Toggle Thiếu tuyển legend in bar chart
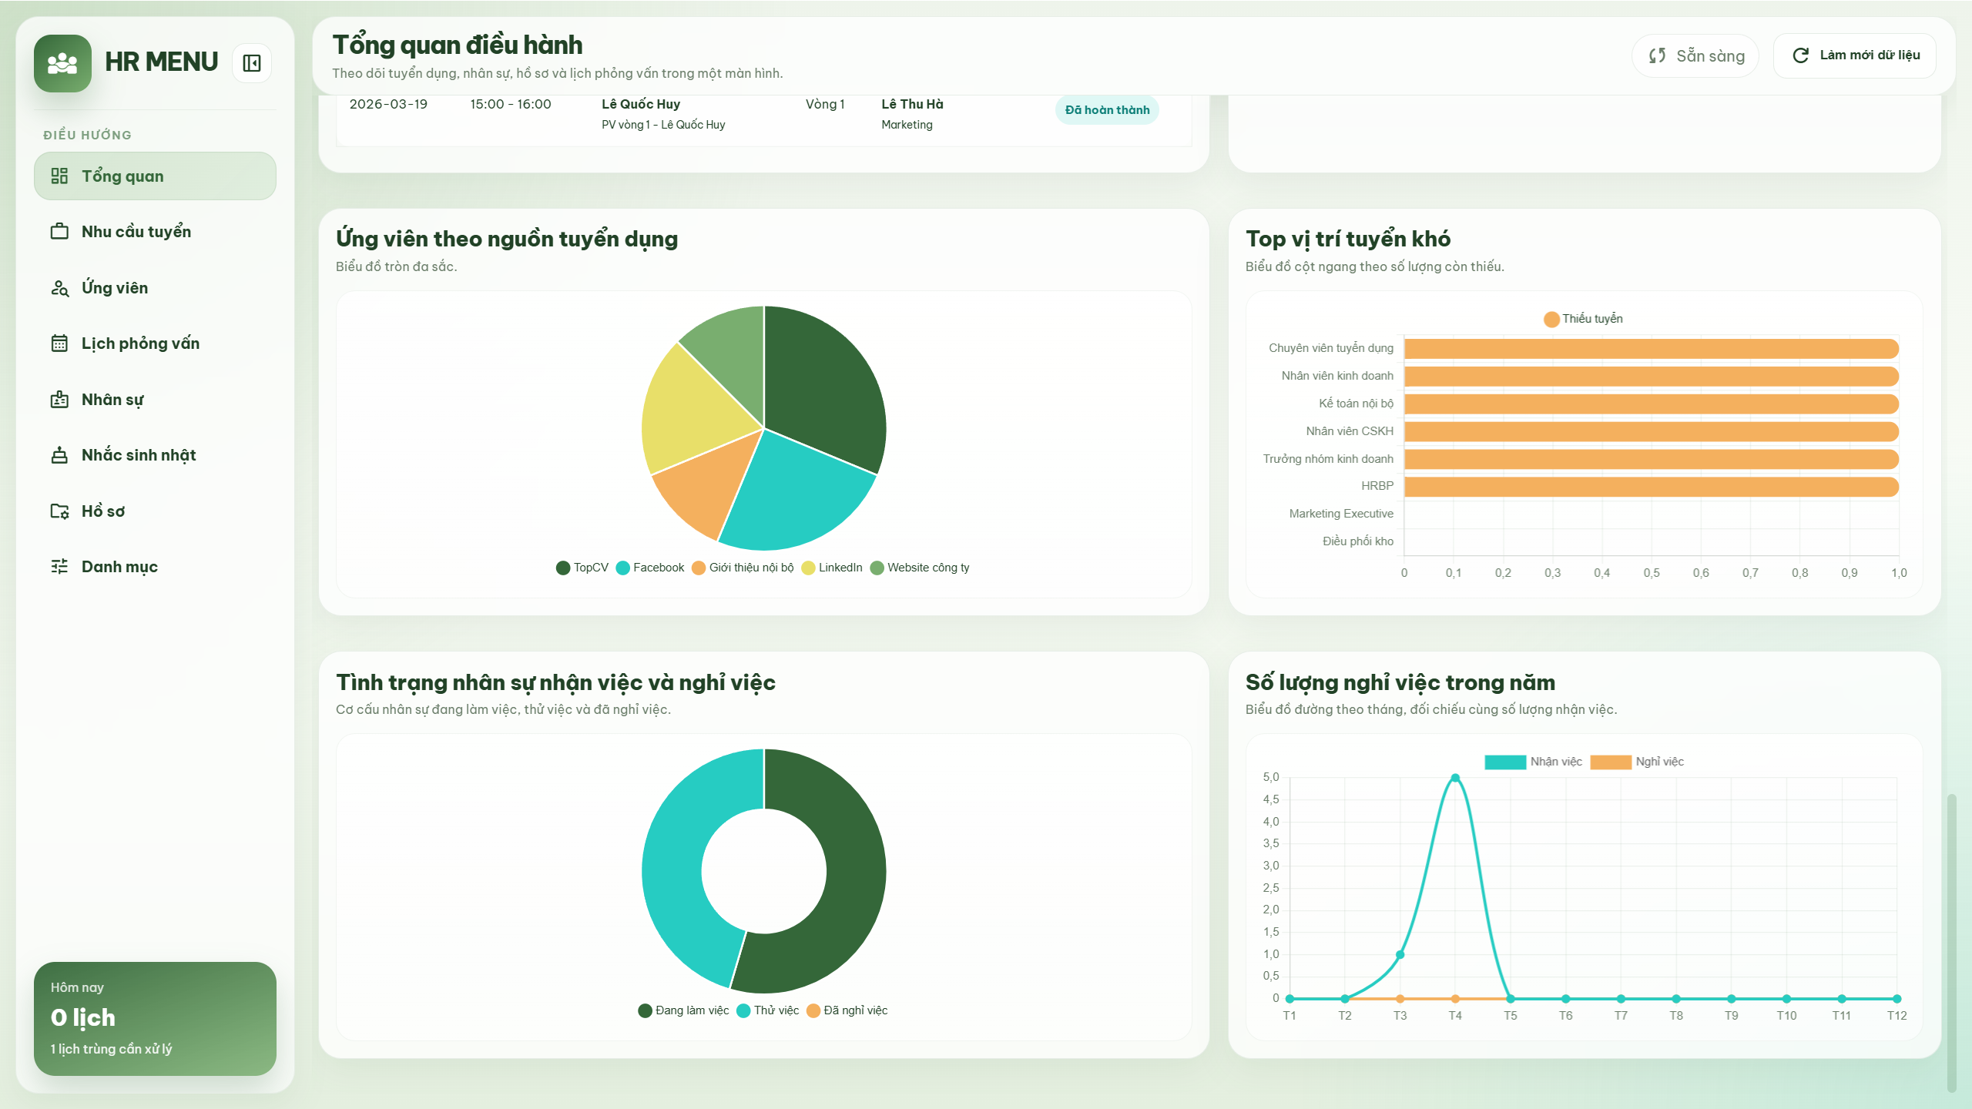 tap(1583, 319)
